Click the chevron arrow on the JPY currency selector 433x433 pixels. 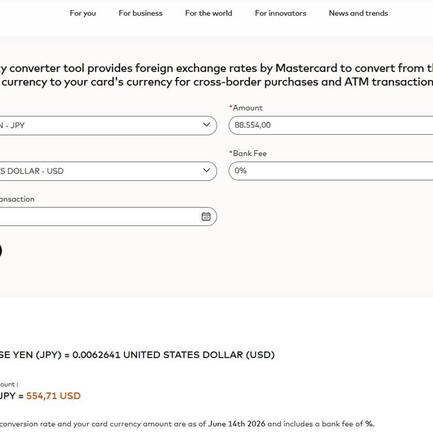(x=206, y=125)
